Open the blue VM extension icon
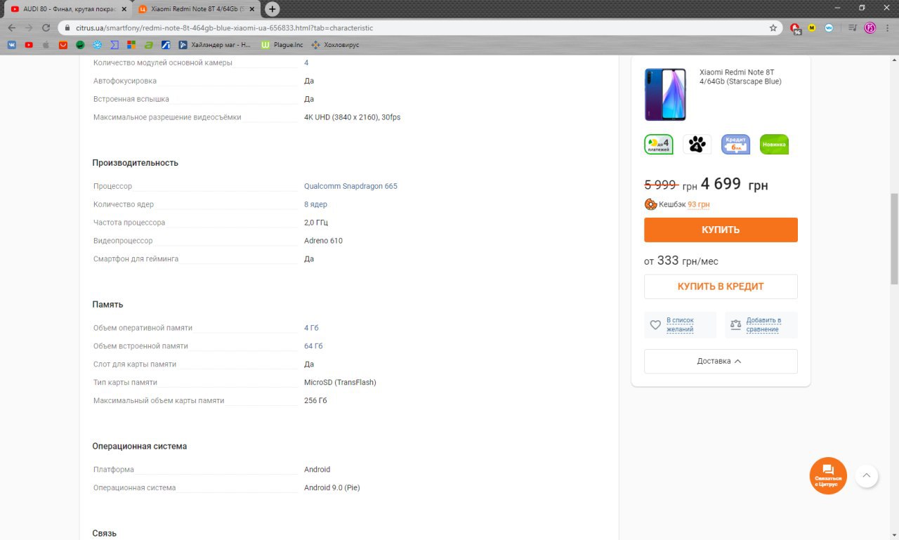This screenshot has width=899, height=540. click(829, 28)
